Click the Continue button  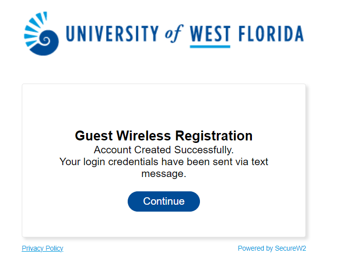click(x=164, y=201)
